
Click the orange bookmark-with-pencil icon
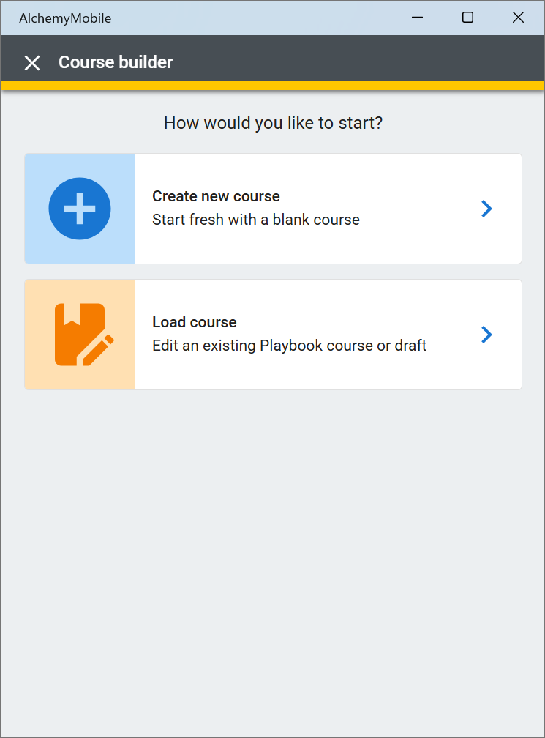pyautogui.click(x=84, y=335)
